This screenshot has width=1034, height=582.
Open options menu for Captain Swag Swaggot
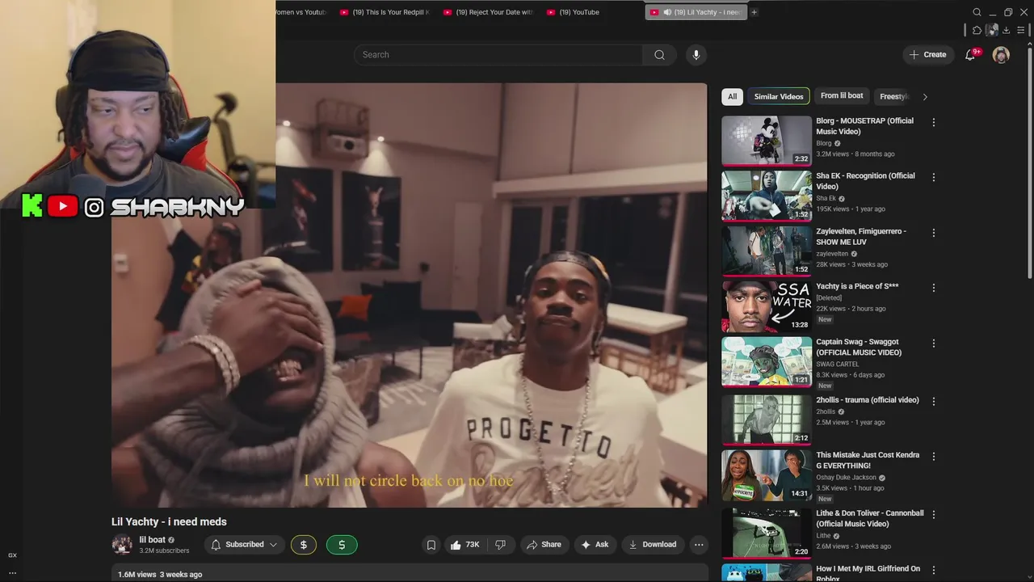coord(934,344)
